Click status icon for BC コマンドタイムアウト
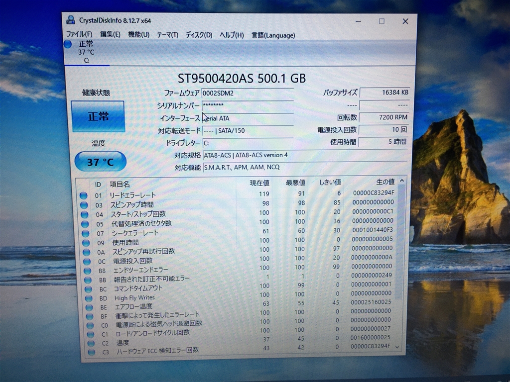 89,289
